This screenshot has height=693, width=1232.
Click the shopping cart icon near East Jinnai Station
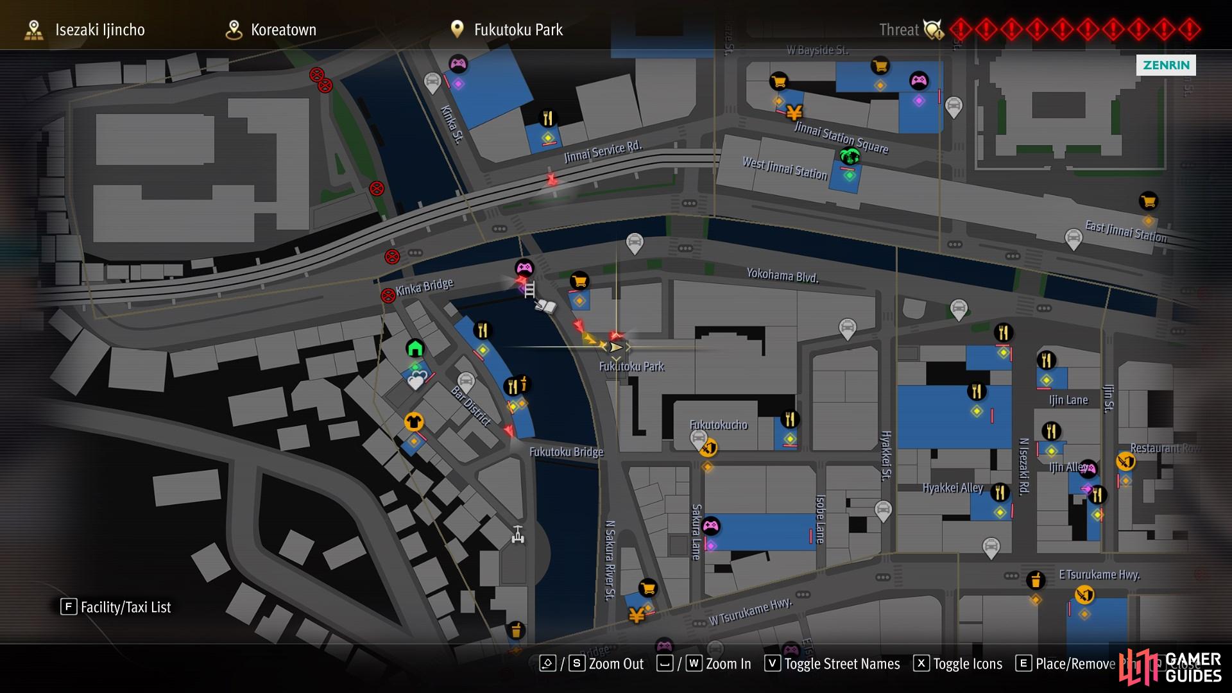(1149, 201)
